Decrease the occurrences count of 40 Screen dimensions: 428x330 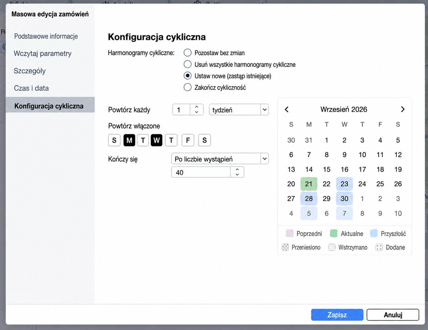pyautogui.click(x=237, y=175)
